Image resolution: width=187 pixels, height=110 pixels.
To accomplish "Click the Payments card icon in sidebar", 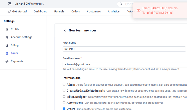I will [7, 62].
